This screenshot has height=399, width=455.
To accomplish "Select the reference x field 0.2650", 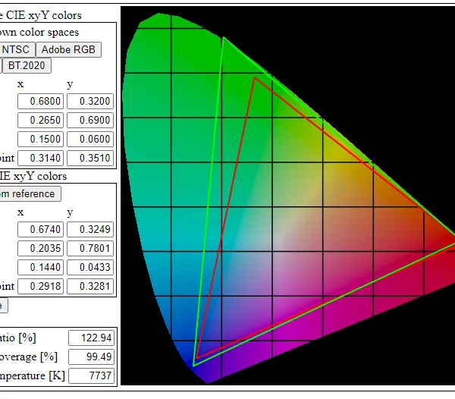I will [x=40, y=120].
